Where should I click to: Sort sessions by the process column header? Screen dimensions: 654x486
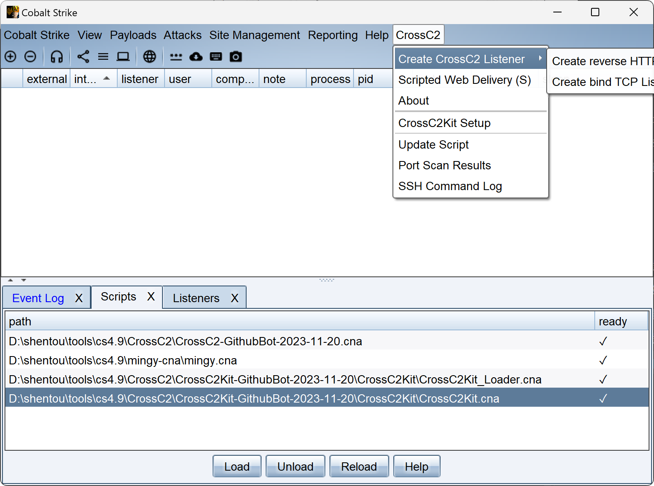(x=330, y=79)
